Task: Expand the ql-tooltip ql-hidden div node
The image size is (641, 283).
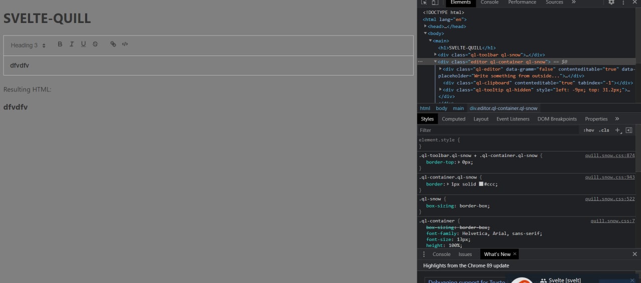Action: click(441, 89)
